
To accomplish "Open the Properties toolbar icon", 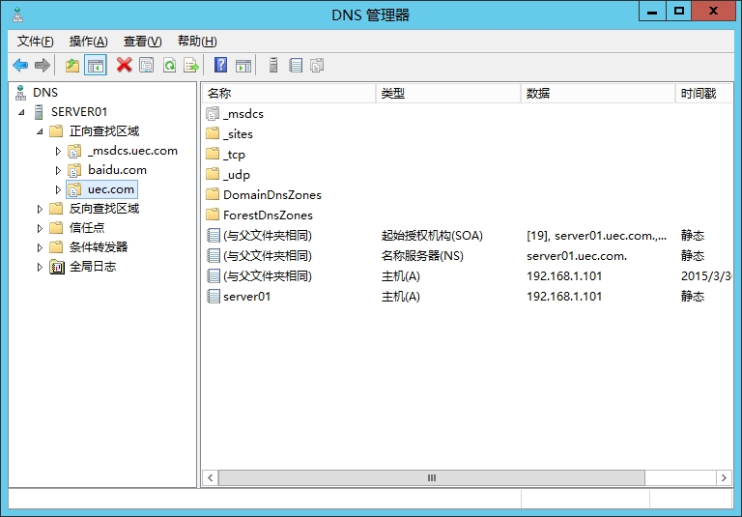I will (x=147, y=65).
